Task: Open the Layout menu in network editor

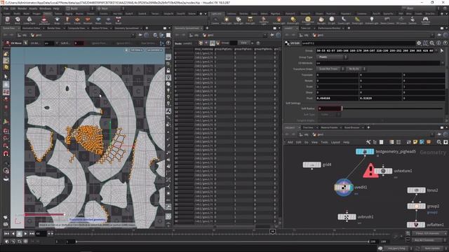Action: tap(335, 142)
